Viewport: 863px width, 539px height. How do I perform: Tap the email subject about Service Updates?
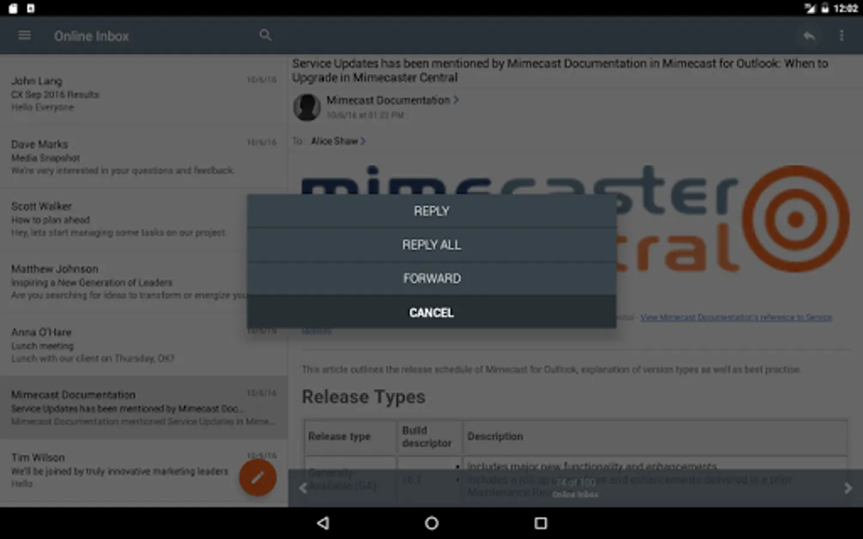tap(560, 71)
